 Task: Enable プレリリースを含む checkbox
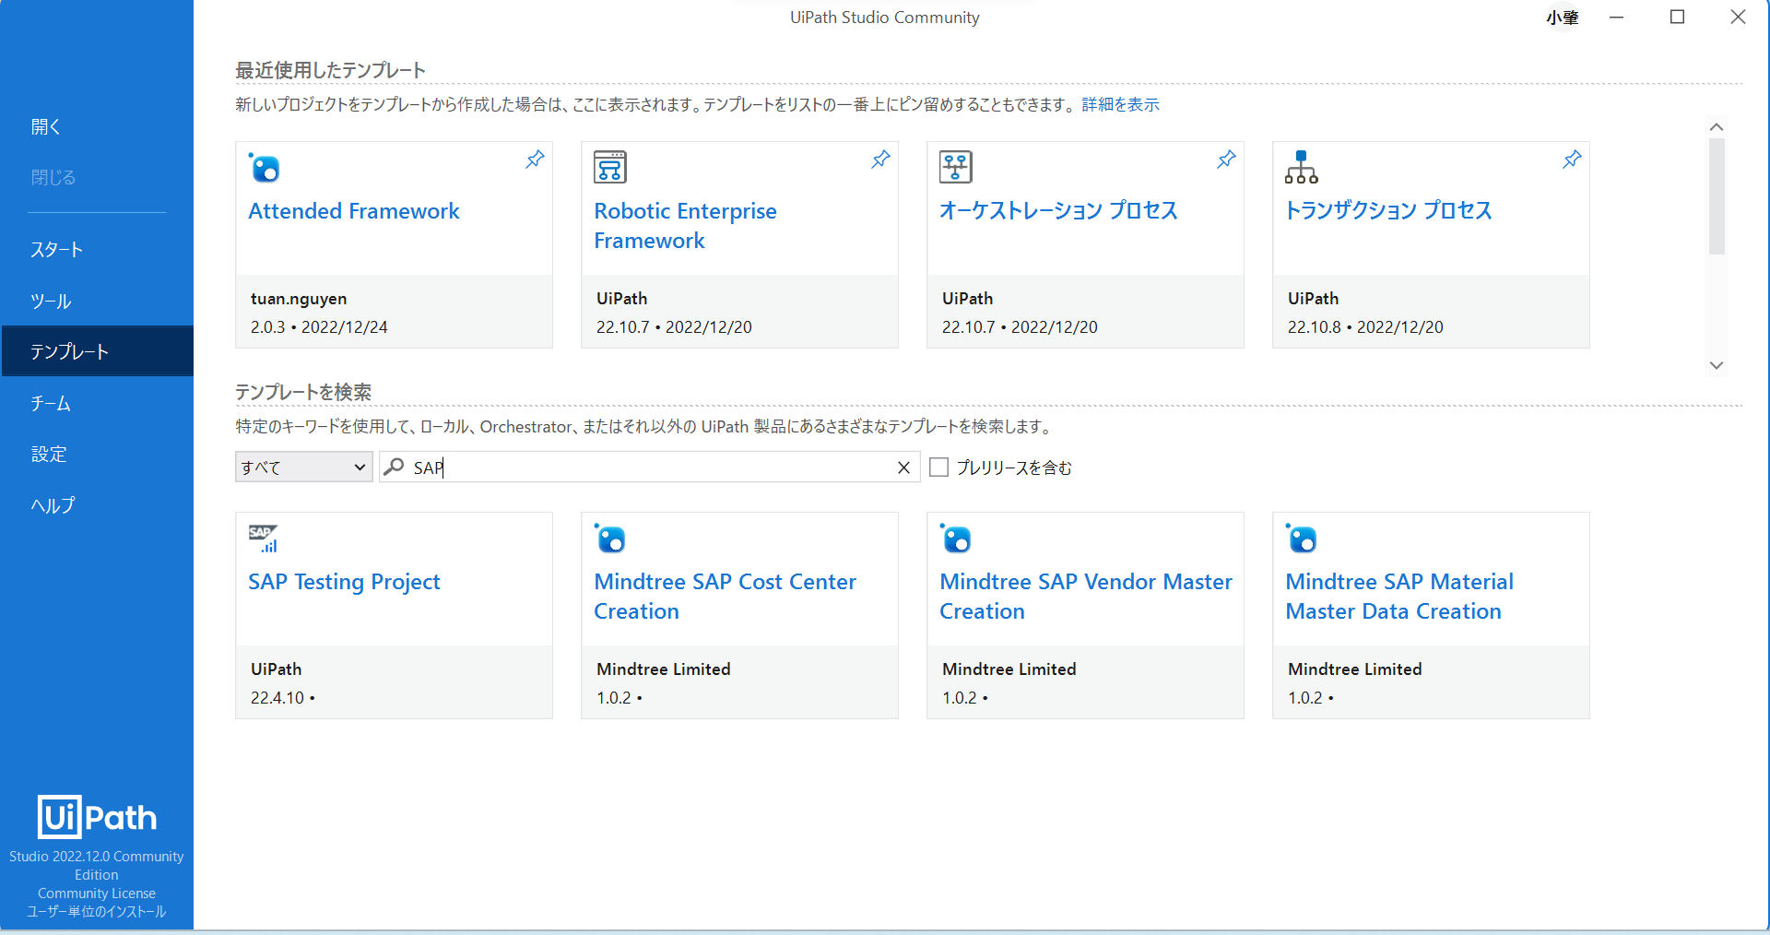pyautogui.click(x=938, y=467)
